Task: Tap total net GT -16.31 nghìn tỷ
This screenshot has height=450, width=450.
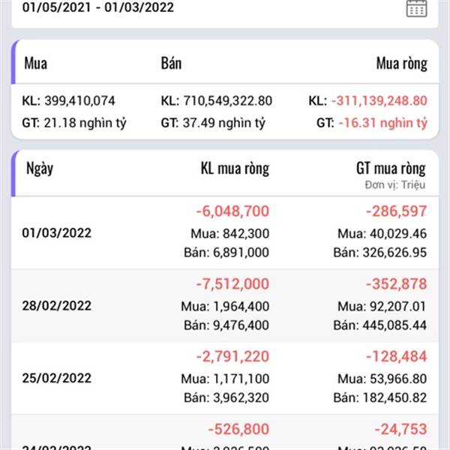Action: [382, 123]
